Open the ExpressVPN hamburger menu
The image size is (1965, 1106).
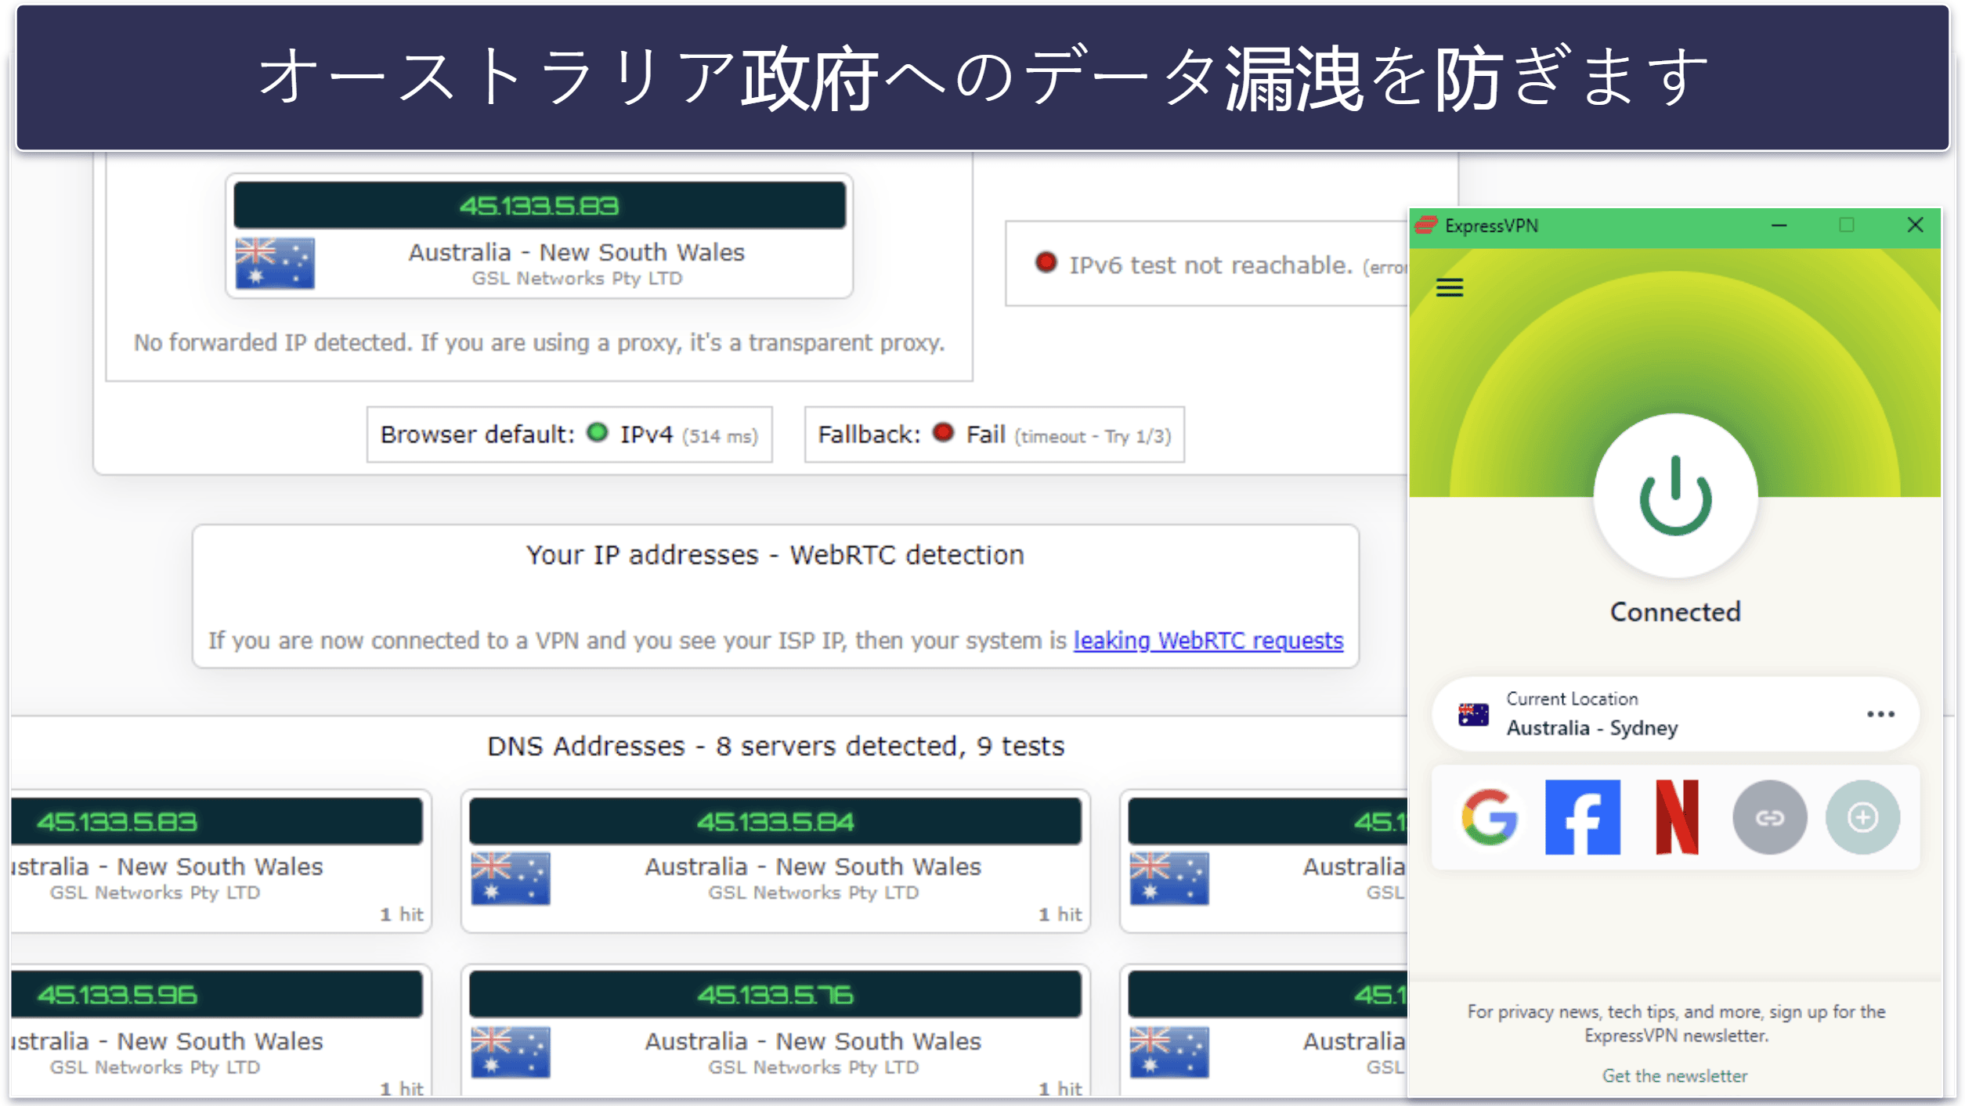pyautogui.click(x=1449, y=287)
